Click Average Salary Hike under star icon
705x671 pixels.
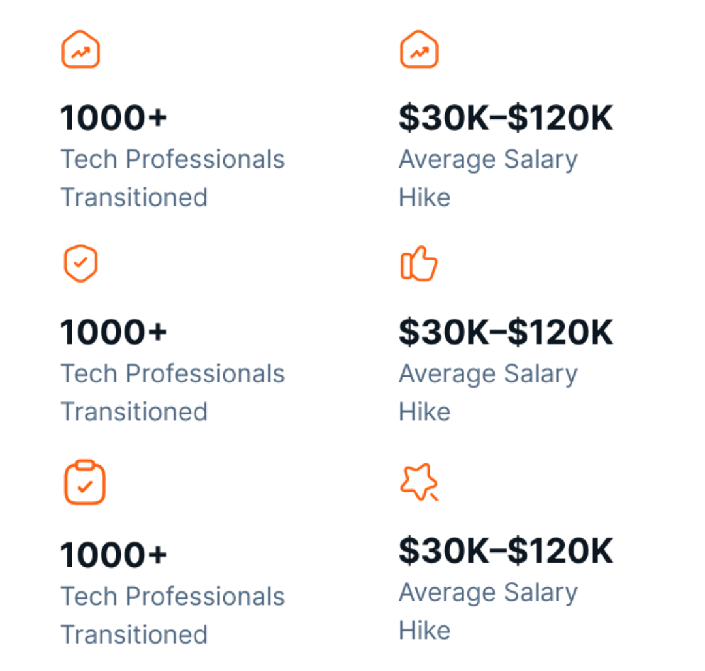(488, 611)
